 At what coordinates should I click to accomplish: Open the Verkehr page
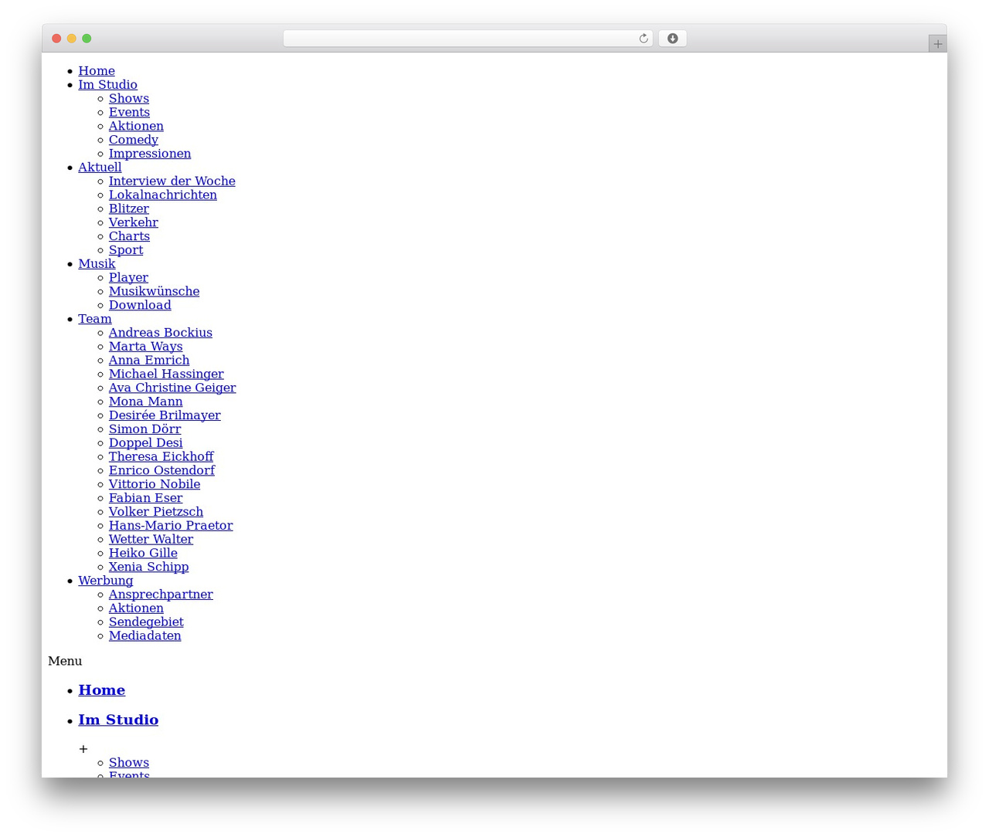click(x=133, y=222)
